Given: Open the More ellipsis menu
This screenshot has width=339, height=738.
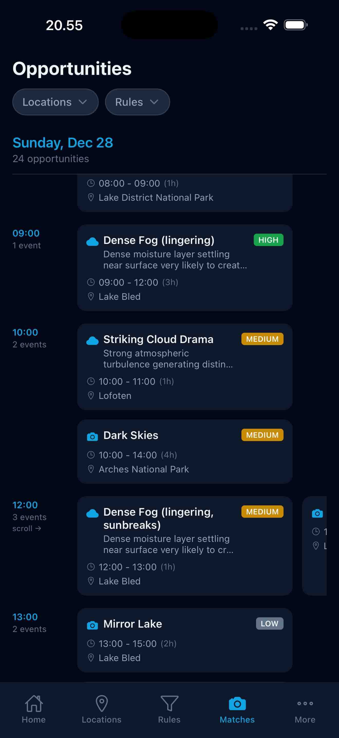Looking at the screenshot, I should tap(305, 704).
